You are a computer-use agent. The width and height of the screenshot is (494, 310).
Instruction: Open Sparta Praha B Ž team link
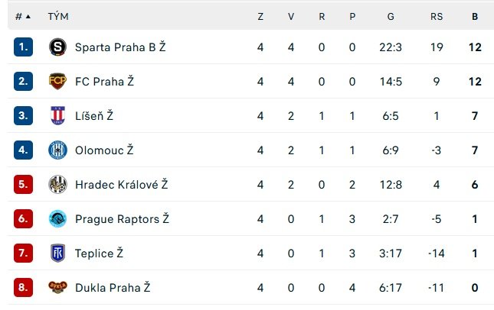point(120,47)
